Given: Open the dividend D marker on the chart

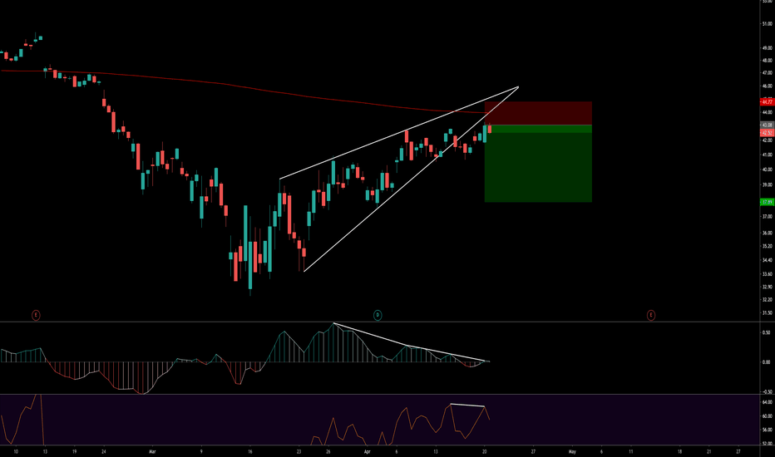Looking at the screenshot, I should click(x=378, y=315).
